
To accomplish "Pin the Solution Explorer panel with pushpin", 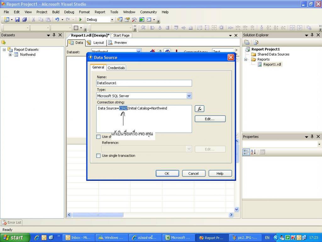I will tap(312, 35).
